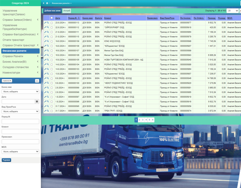
Task: Check the row 0000000105 checkbox
Action: (x=52, y=60)
